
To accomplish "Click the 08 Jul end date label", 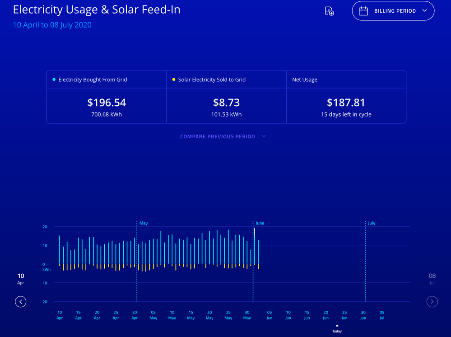I will pyautogui.click(x=432, y=278).
